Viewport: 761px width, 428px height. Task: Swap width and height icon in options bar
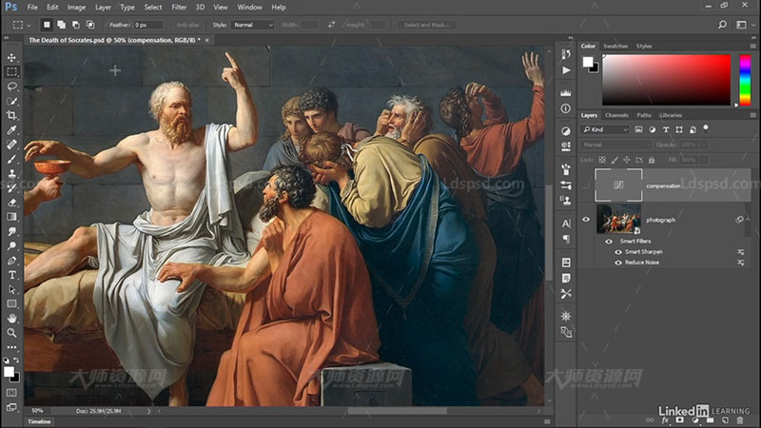tap(331, 25)
